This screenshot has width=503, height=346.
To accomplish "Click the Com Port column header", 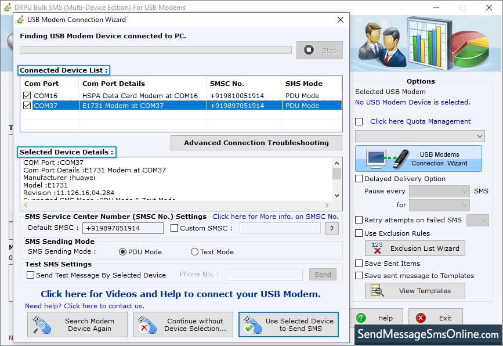I will pyautogui.click(x=42, y=84).
